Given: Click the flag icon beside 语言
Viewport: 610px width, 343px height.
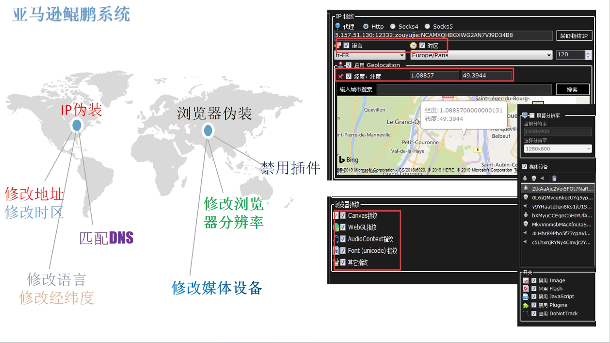Looking at the screenshot, I should tap(338, 46).
